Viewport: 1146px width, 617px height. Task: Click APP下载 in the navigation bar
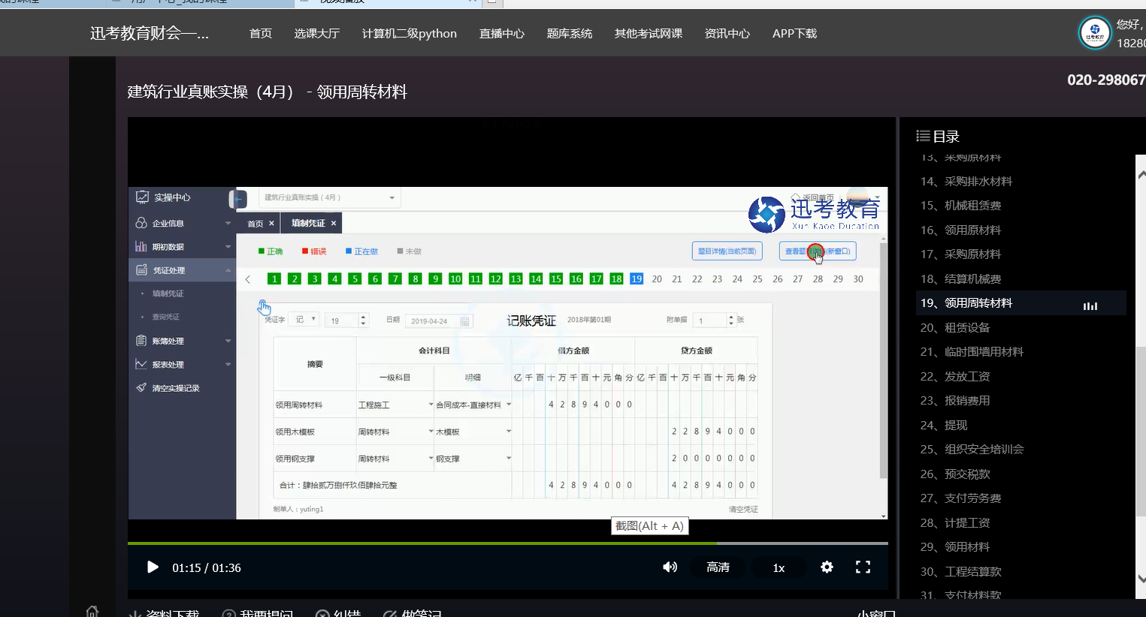coord(794,34)
